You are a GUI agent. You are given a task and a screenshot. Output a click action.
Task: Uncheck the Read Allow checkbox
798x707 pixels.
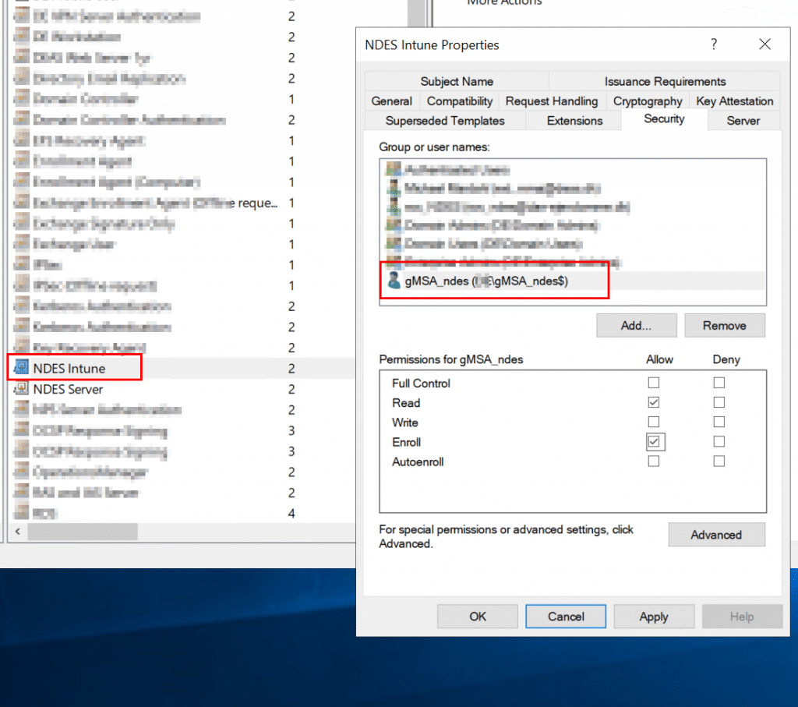coord(654,402)
